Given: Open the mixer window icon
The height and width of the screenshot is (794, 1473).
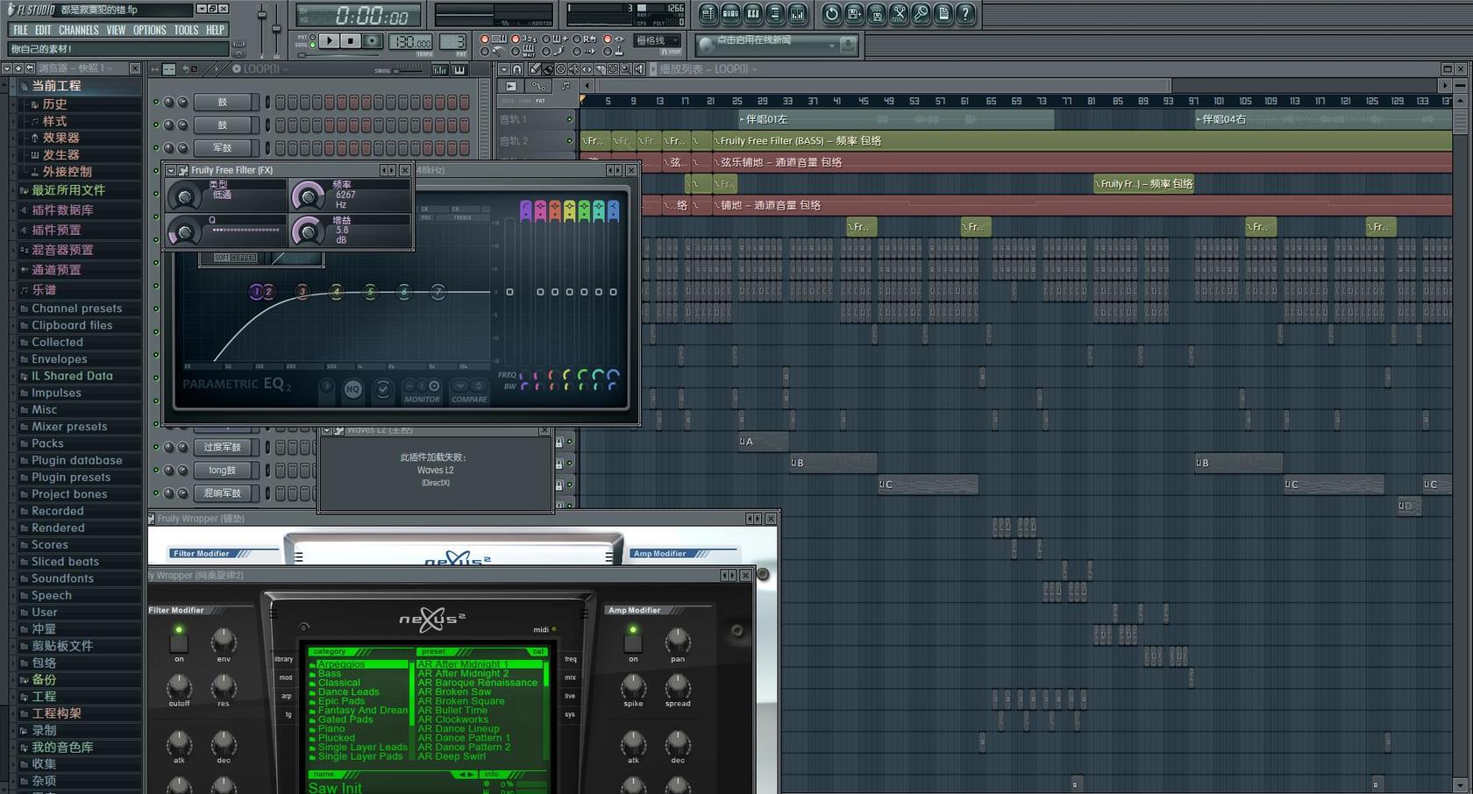Looking at the screenshot, I should point(797,13).
